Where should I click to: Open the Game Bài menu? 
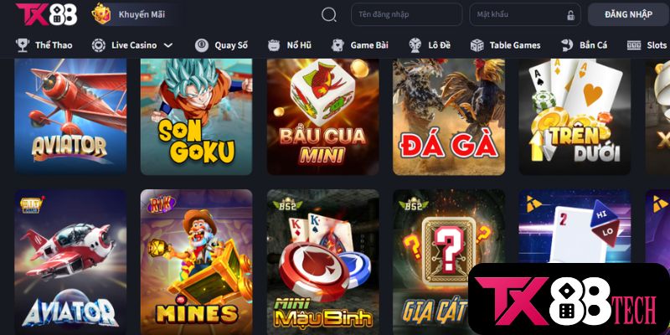pos(360,45)
